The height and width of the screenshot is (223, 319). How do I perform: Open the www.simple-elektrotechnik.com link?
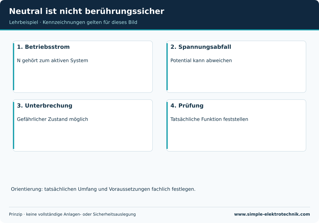tap(272, 214)
